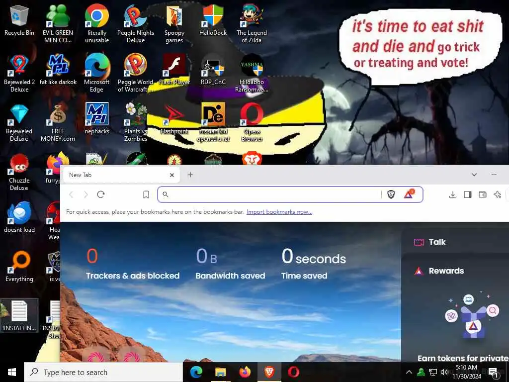Open a new tab with plus button
The image size is (509, 382).
click(x=190, y=175)
